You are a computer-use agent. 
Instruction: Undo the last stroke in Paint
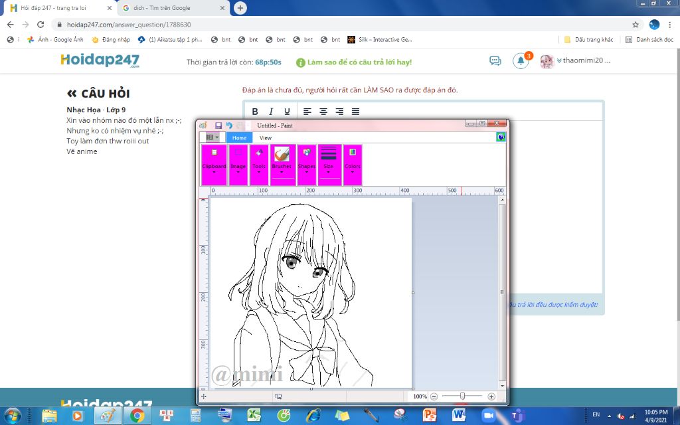(229, 126)
